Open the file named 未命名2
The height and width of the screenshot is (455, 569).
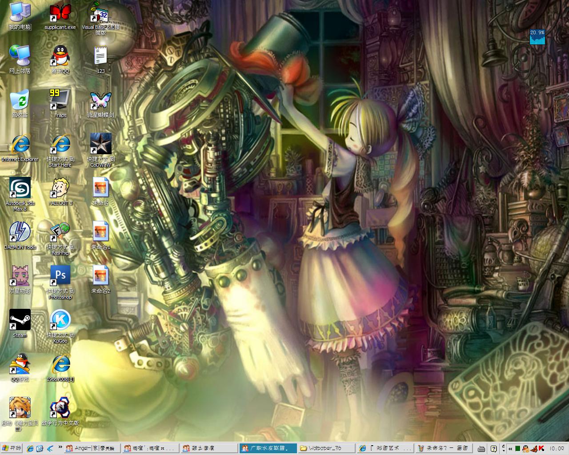point(101,279)
